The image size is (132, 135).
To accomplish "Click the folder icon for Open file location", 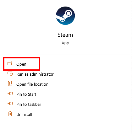I will [x=10, y=84].
